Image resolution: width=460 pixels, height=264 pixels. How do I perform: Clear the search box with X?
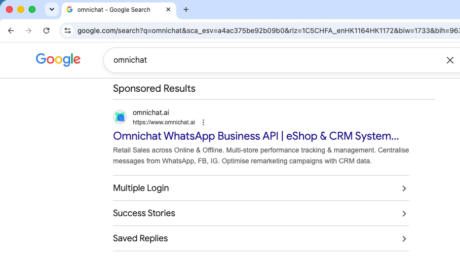(x=450, y=60)
